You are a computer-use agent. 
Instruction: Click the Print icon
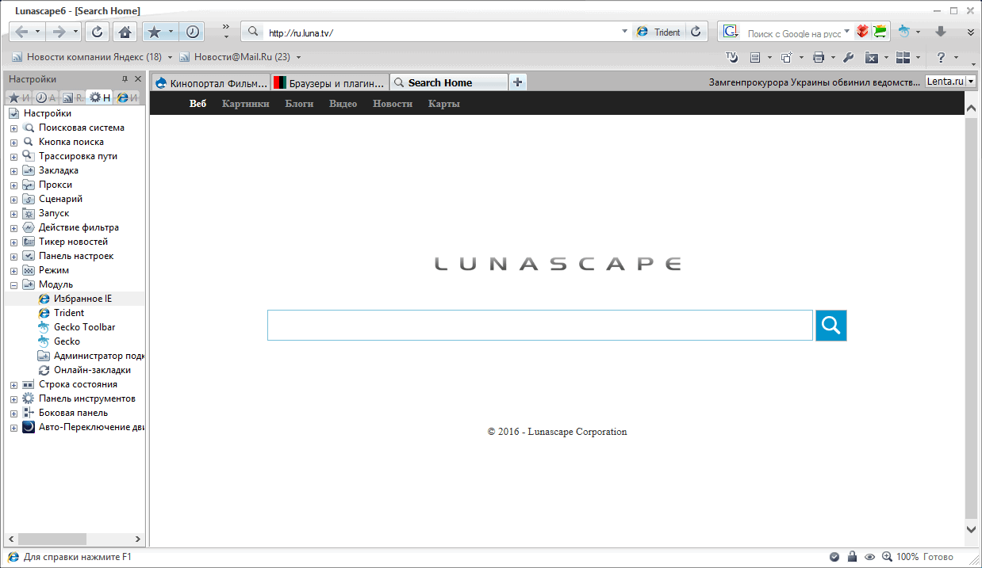(819, 57)
